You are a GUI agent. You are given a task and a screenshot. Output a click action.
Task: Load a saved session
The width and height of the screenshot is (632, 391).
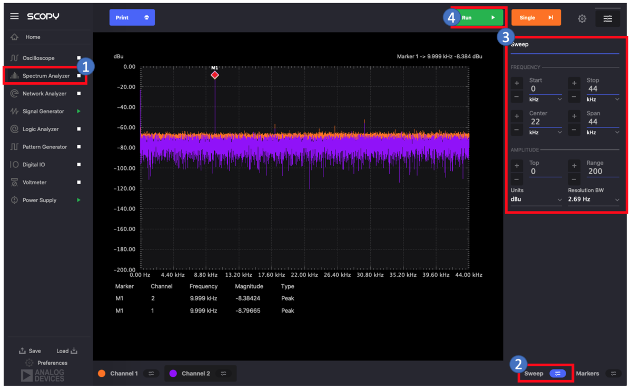(x=67, y=351)
